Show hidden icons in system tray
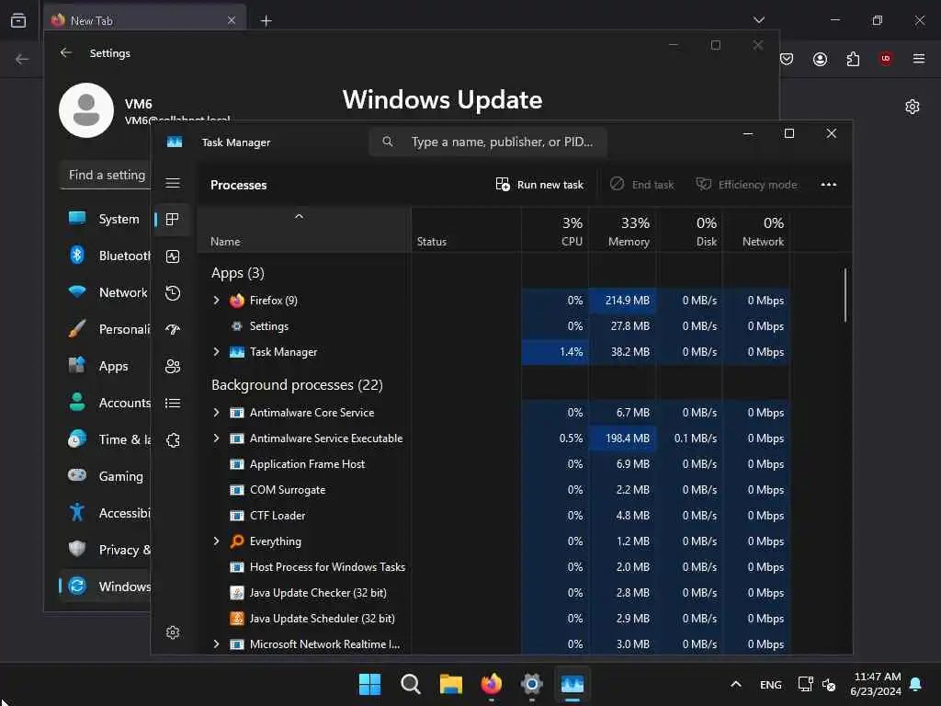This screenshot has width=941, height=706. [736, 684]
